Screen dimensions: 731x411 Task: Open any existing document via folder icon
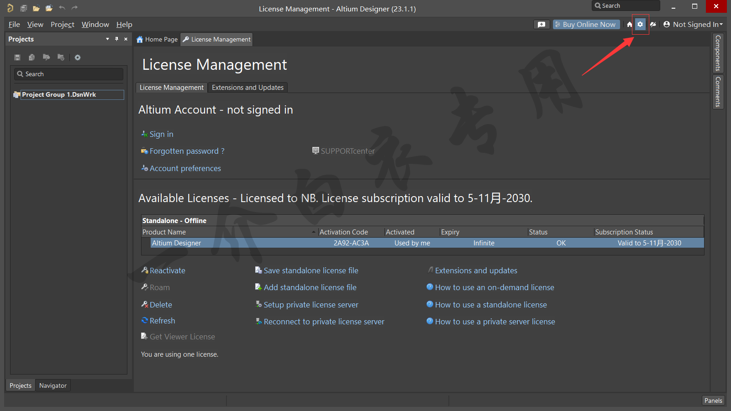(36, 8)
